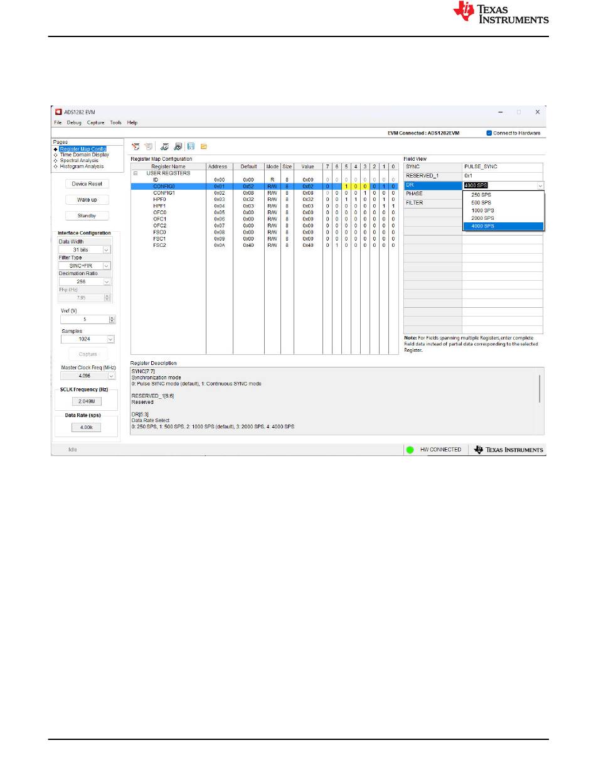Click the Texas Instruments logo in status bar
The width and height of the screenshot is (596, 777).
coord(509,450)
